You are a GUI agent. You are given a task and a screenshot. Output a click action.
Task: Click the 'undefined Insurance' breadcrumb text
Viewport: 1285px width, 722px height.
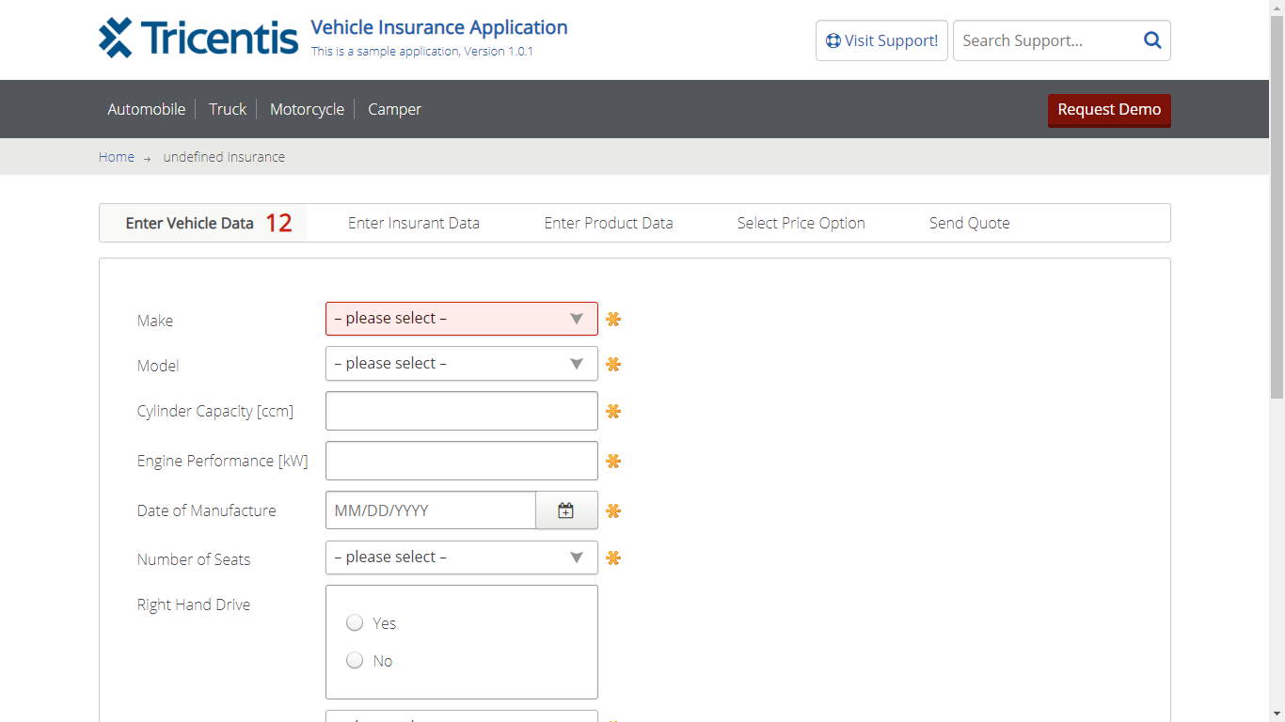(224, 157)
